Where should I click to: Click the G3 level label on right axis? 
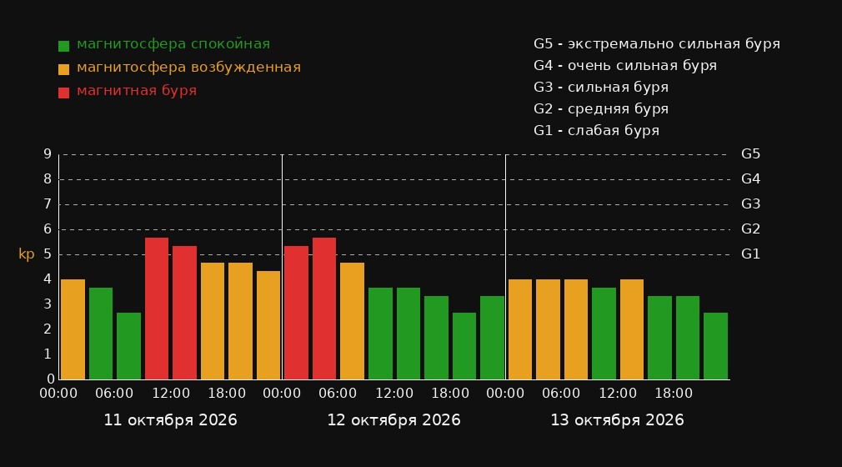click(x=750, y=204)
